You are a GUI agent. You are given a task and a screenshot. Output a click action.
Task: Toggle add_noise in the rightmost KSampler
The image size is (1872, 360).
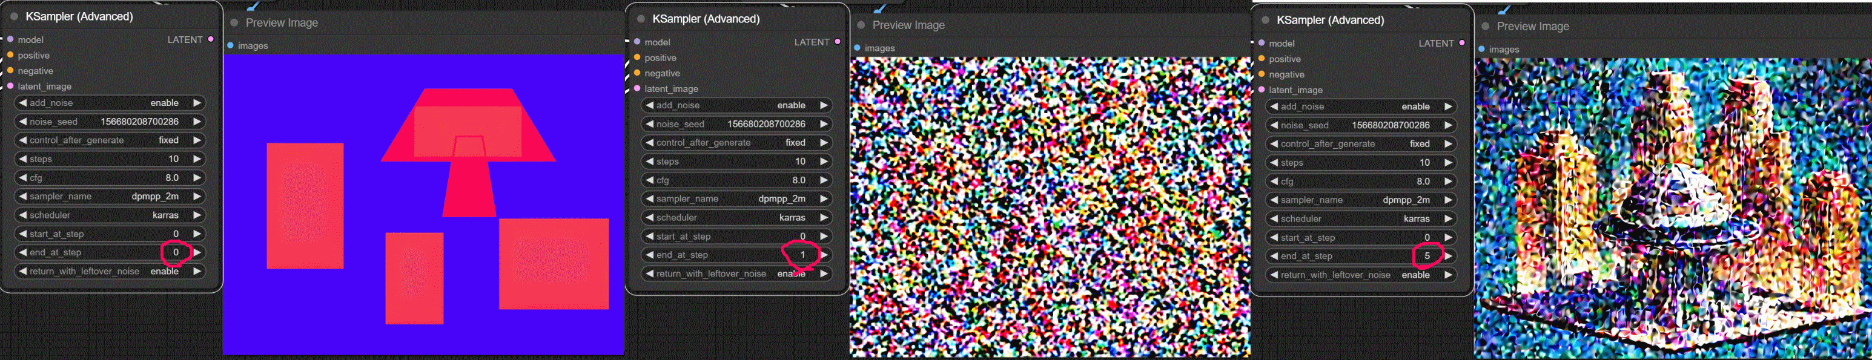pos(1360,106)
